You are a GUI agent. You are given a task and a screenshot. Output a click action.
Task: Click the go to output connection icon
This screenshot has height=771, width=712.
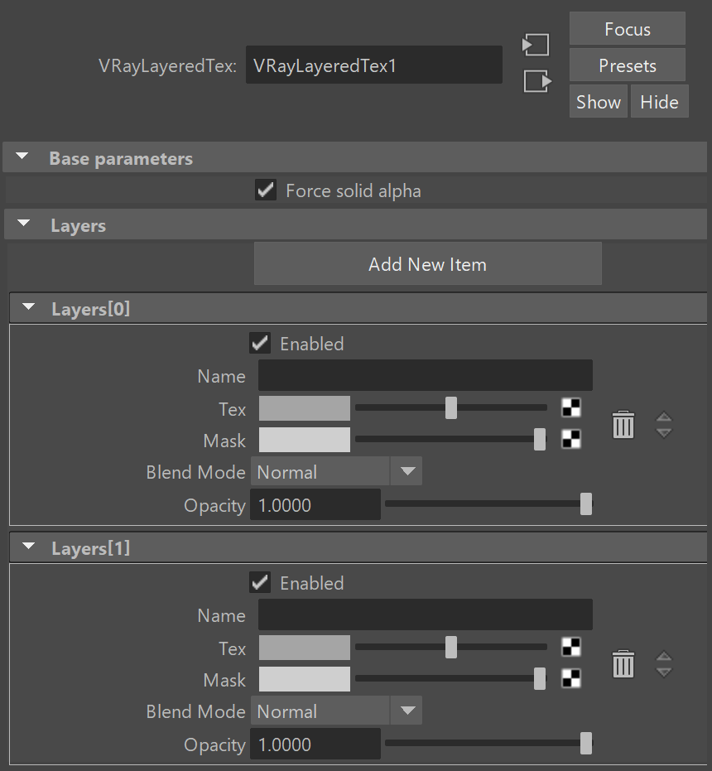point(537,81)
